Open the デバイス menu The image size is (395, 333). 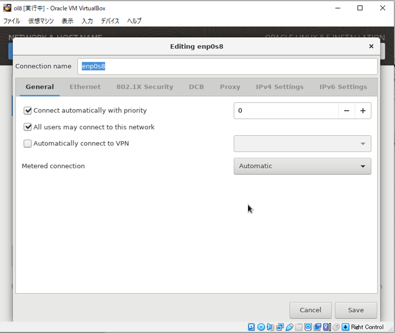click(x=110, y=21)
